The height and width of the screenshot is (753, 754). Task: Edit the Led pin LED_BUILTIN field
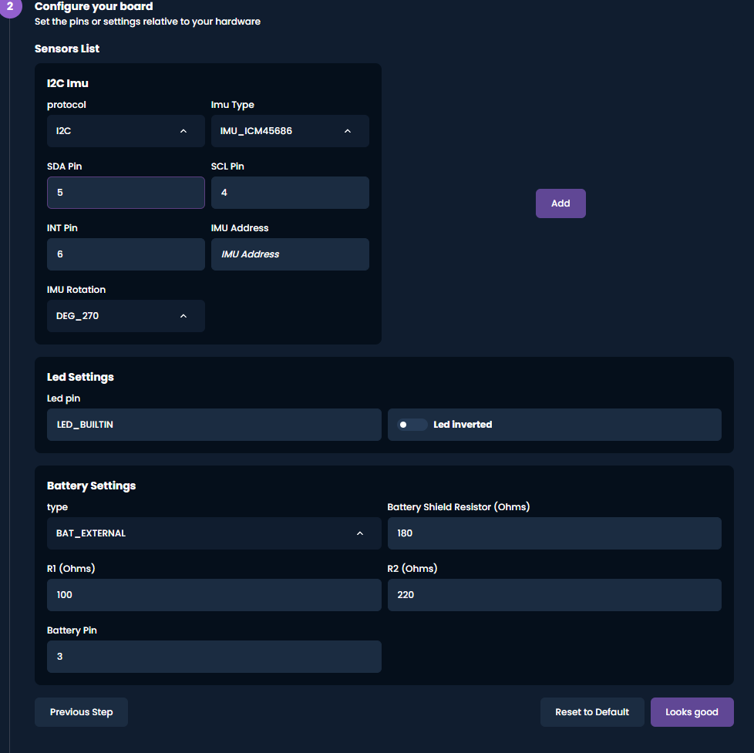[x=214, y=425]
